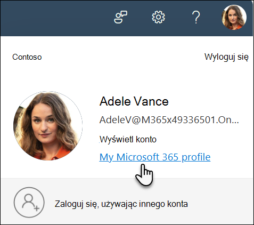Click the large Adele Vance profile photo
The width and height of the screenshot is (254, 225).
click(48, 126)
